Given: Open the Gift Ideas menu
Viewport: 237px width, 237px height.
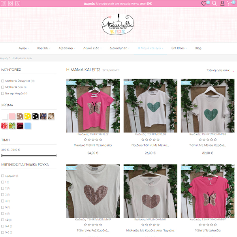Looking at the screenshot, I should pyautogui.click(x=179, y=48).
